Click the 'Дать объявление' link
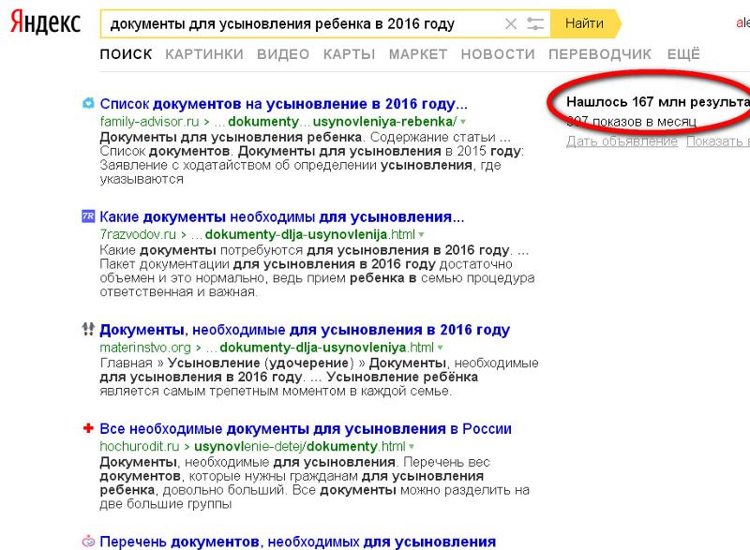Screen dimensions: 750x550 (x=622, y=141)
